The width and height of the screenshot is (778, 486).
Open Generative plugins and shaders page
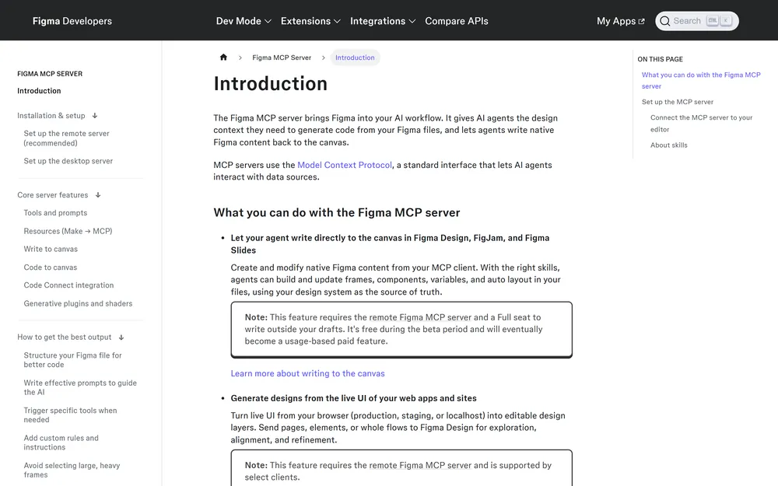(78, 303)
